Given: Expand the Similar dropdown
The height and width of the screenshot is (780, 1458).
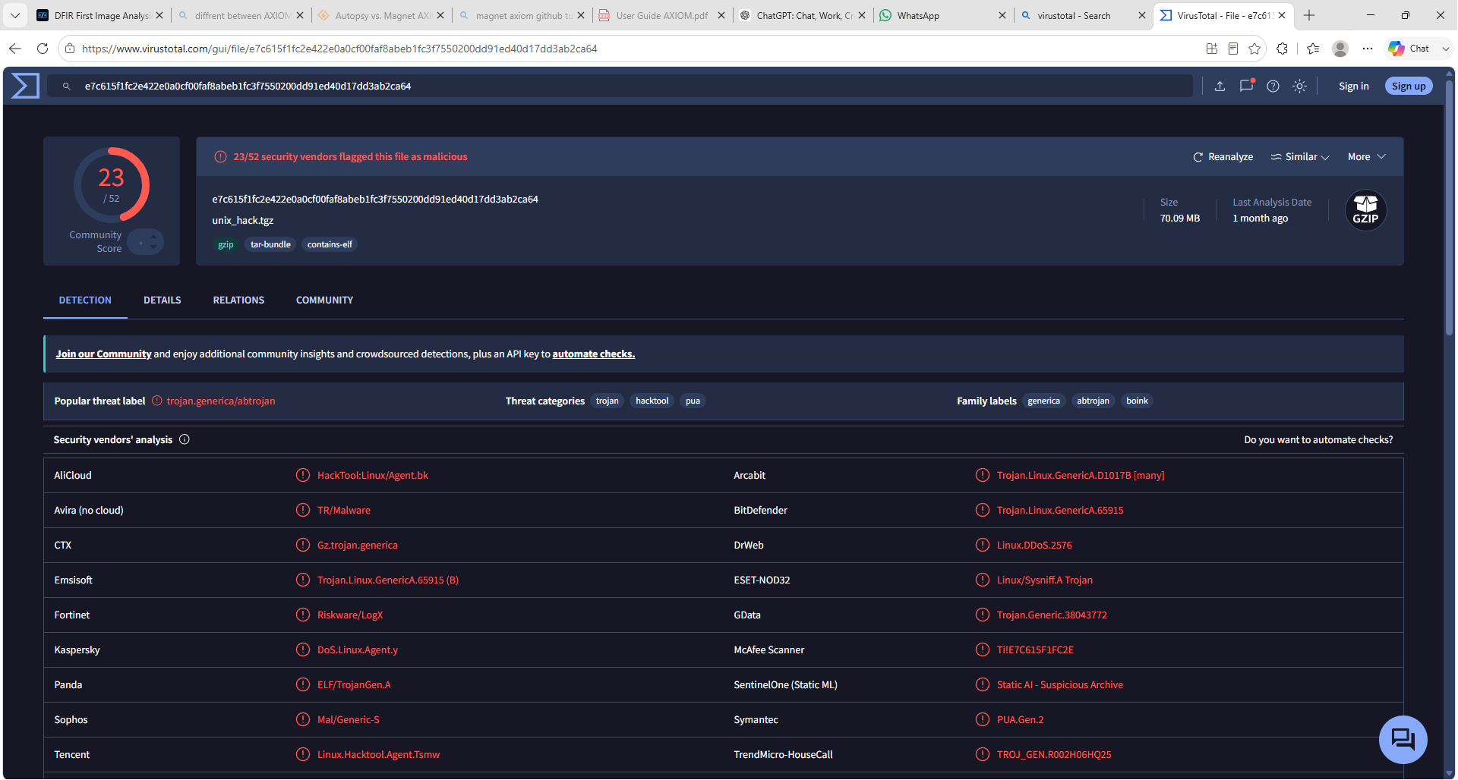Looking at the screenshot, I should point(1300,157).
